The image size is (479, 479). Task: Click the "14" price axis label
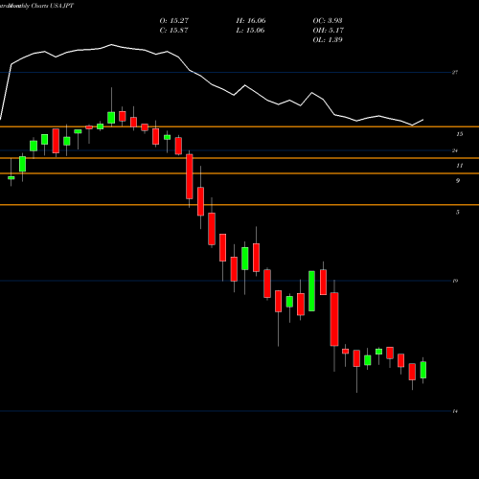pos(455,411)
